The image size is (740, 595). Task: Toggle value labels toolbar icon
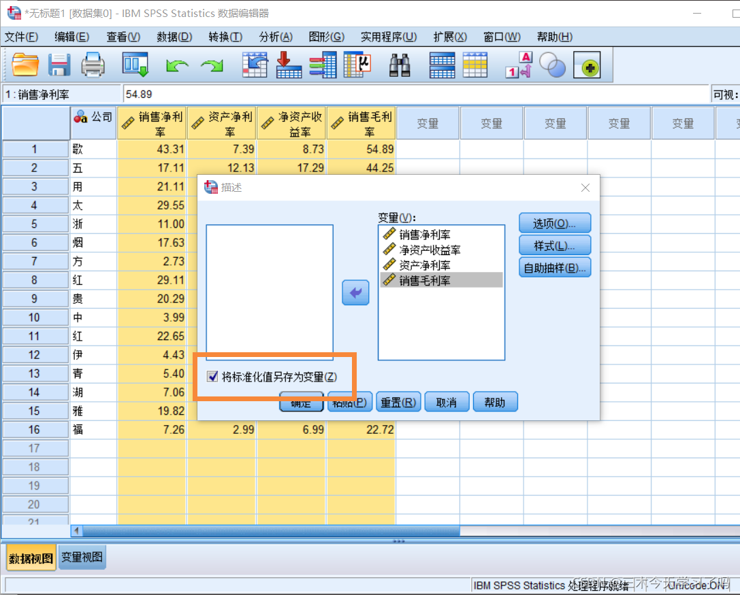[518, 65]
